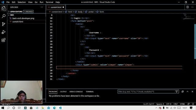Open Windows Start menu
The height and width of the screenshot is (110, 196).
(x=3, y=108)
